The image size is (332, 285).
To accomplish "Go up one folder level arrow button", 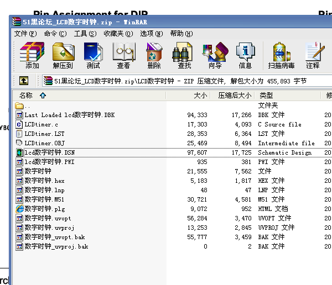I will point(24,81).
